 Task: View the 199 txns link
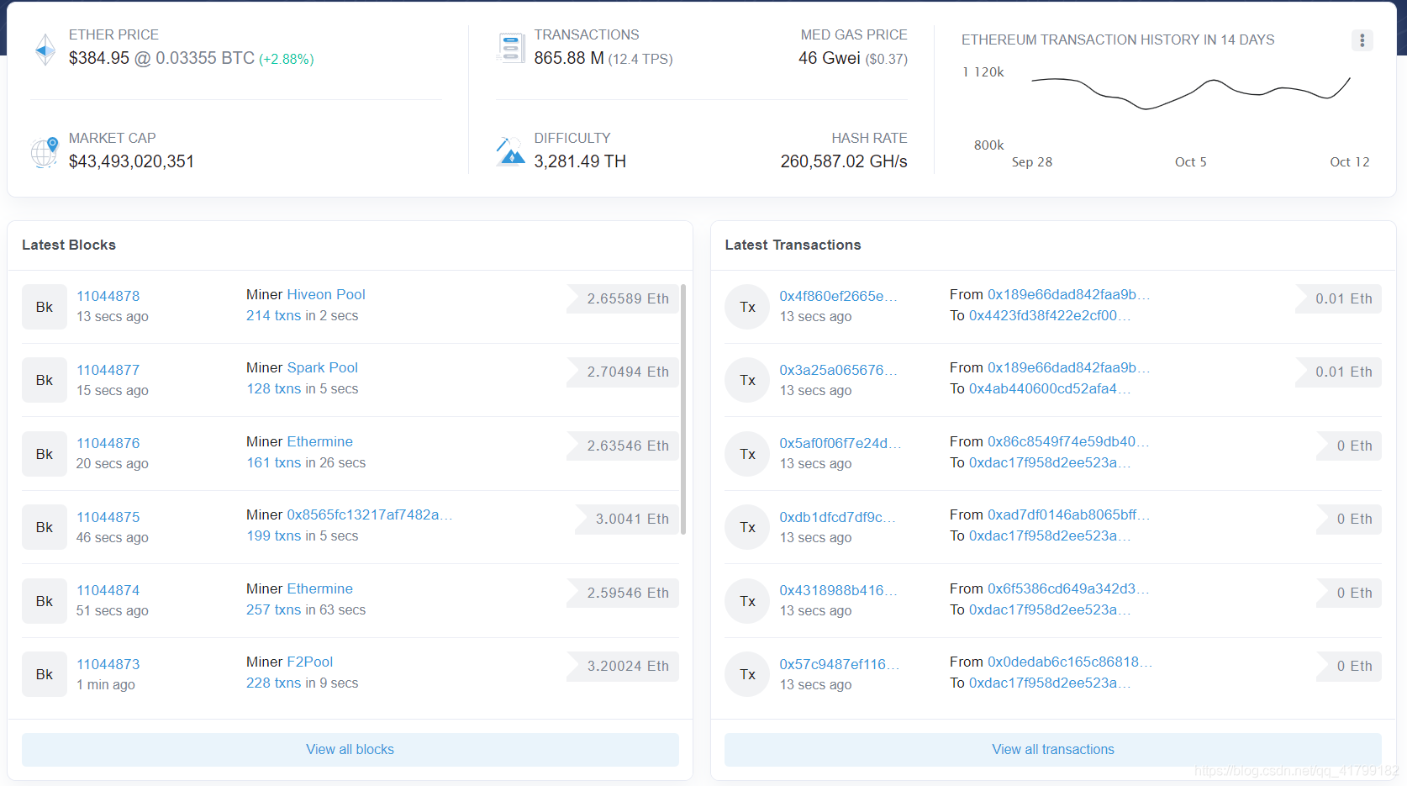click(273, 535)
